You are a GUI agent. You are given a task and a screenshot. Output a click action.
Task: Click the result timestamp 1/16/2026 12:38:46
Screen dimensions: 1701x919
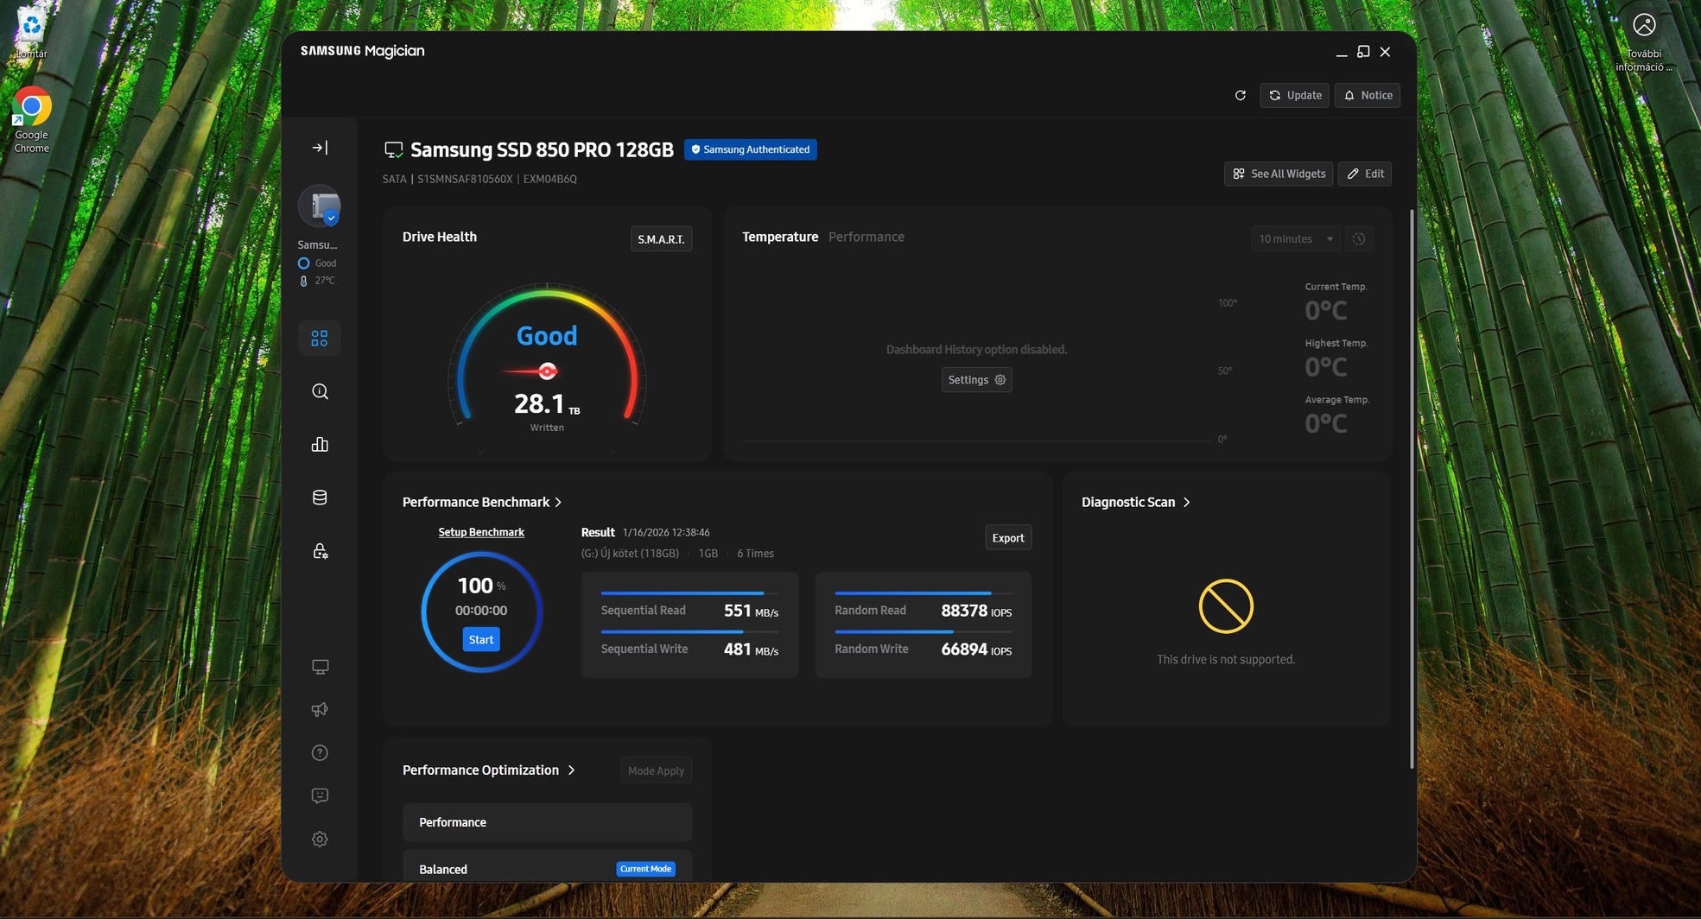[x=666, y=532]
